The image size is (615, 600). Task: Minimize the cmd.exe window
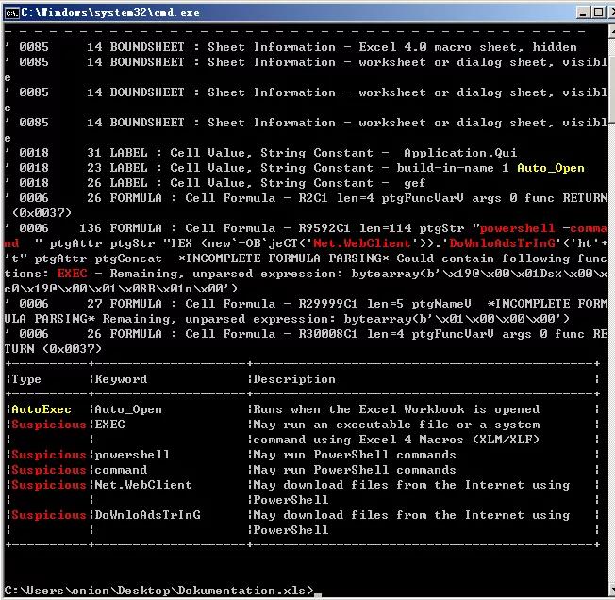(584, 12)
